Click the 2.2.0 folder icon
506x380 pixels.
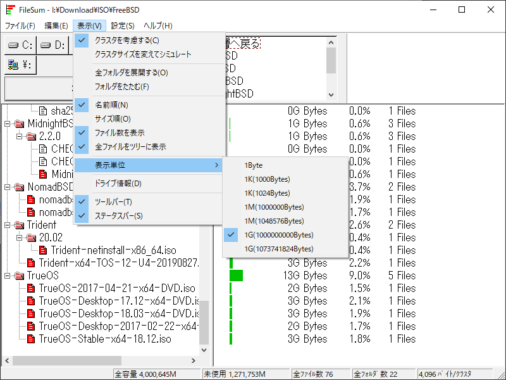(x=31, y=136)
